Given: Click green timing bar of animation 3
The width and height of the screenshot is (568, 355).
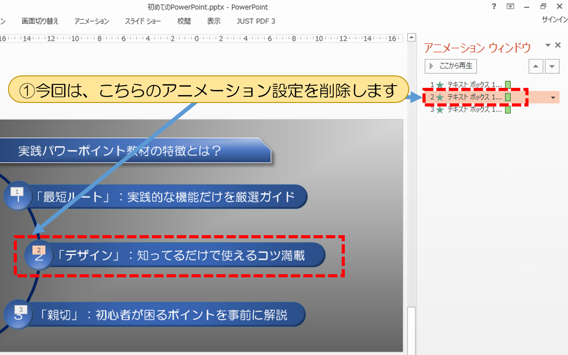Looking at the screenshot, I should [508, 110].
